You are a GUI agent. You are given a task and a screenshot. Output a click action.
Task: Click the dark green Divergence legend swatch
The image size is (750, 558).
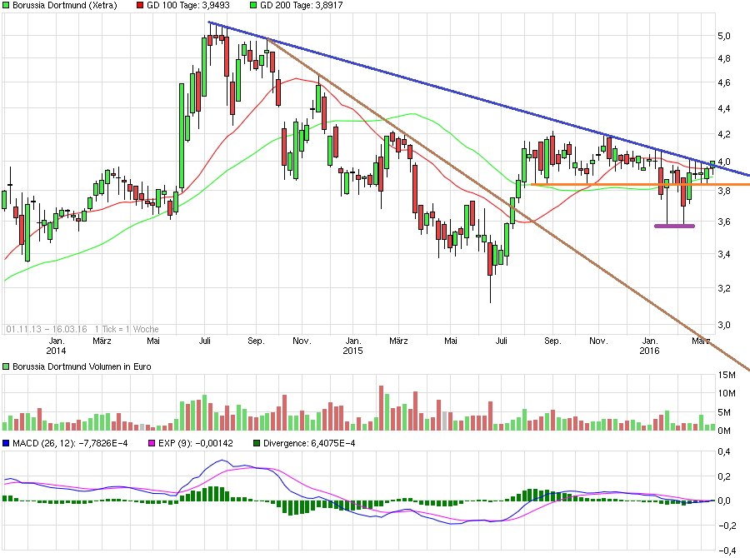point(257,443)
